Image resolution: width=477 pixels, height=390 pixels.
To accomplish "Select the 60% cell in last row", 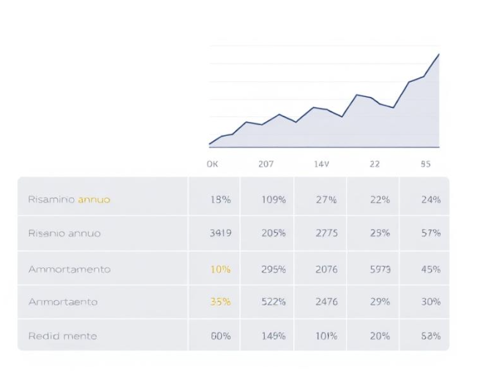I will [220, 336].
